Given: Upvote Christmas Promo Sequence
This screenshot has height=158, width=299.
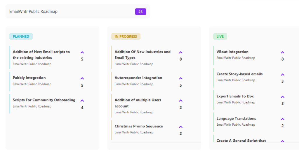Looking at the screenshot, I should (x=180, y=127).
